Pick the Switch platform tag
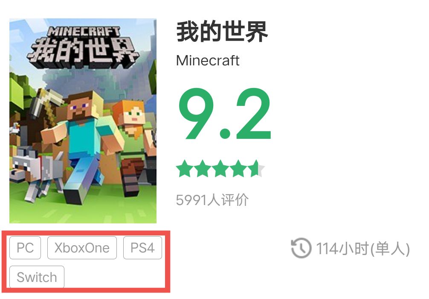The height and width of the screenshot is (299, 429). (x=37, y=277)
